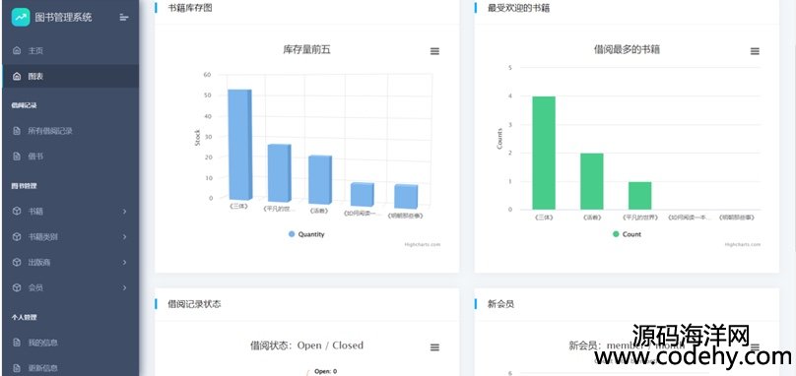Viewport: 796px width, 376px height.
Task: Click the Highcharts.com credit under stock chart
Action: 423,244
